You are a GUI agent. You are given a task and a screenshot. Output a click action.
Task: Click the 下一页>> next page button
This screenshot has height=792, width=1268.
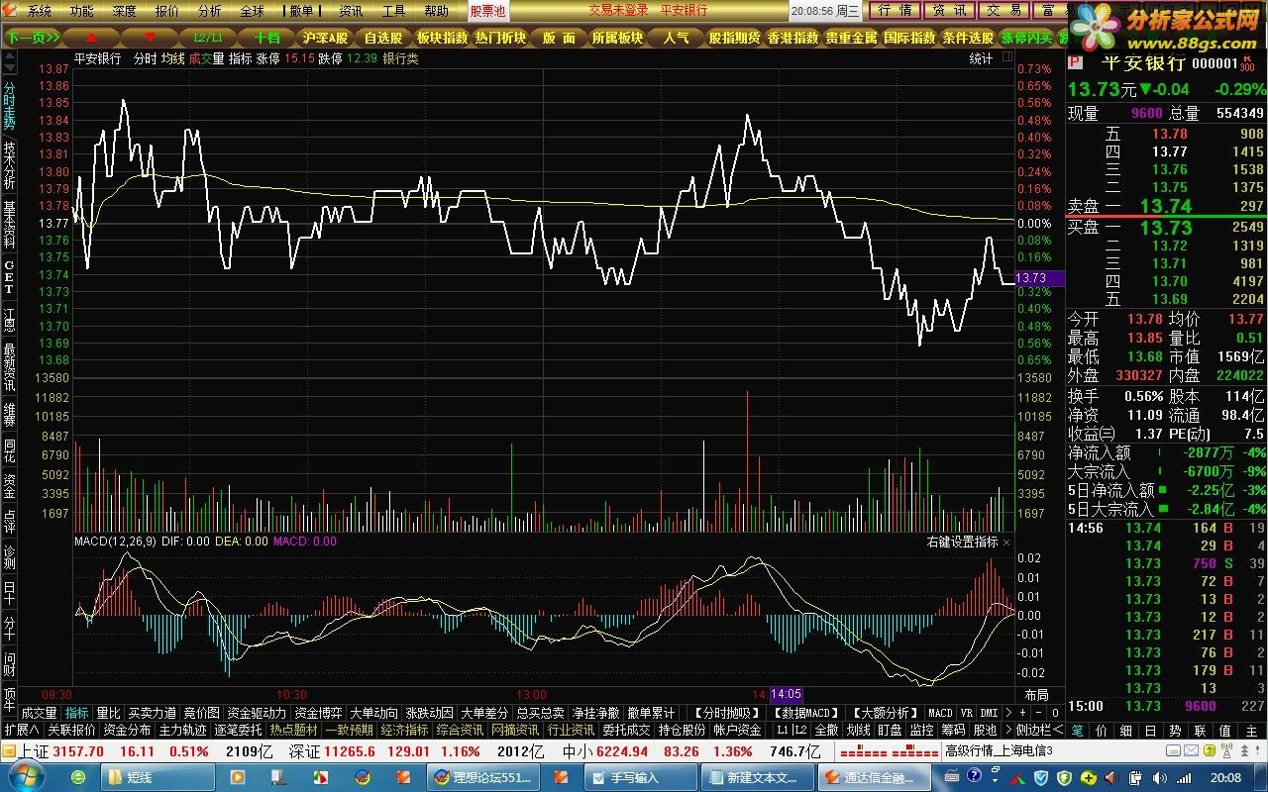32,38
